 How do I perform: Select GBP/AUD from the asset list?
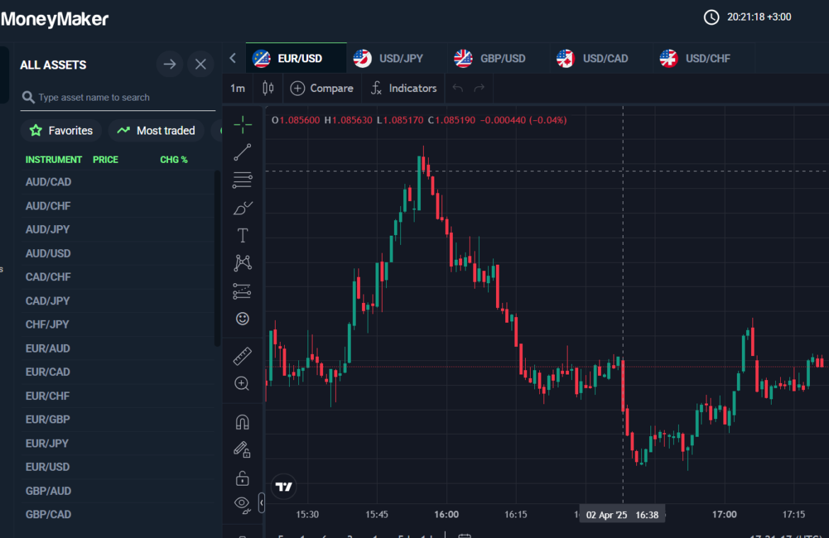(118, 491)
